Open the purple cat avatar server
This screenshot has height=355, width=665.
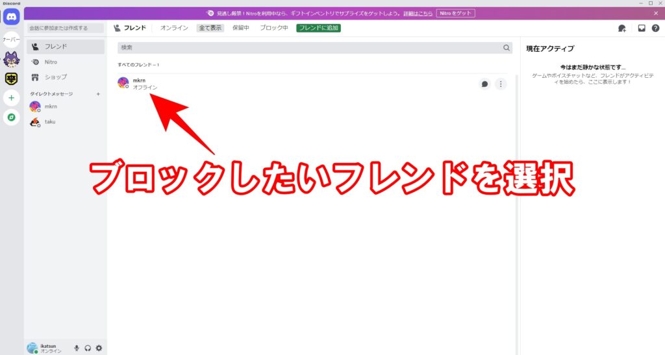(12, 60)
